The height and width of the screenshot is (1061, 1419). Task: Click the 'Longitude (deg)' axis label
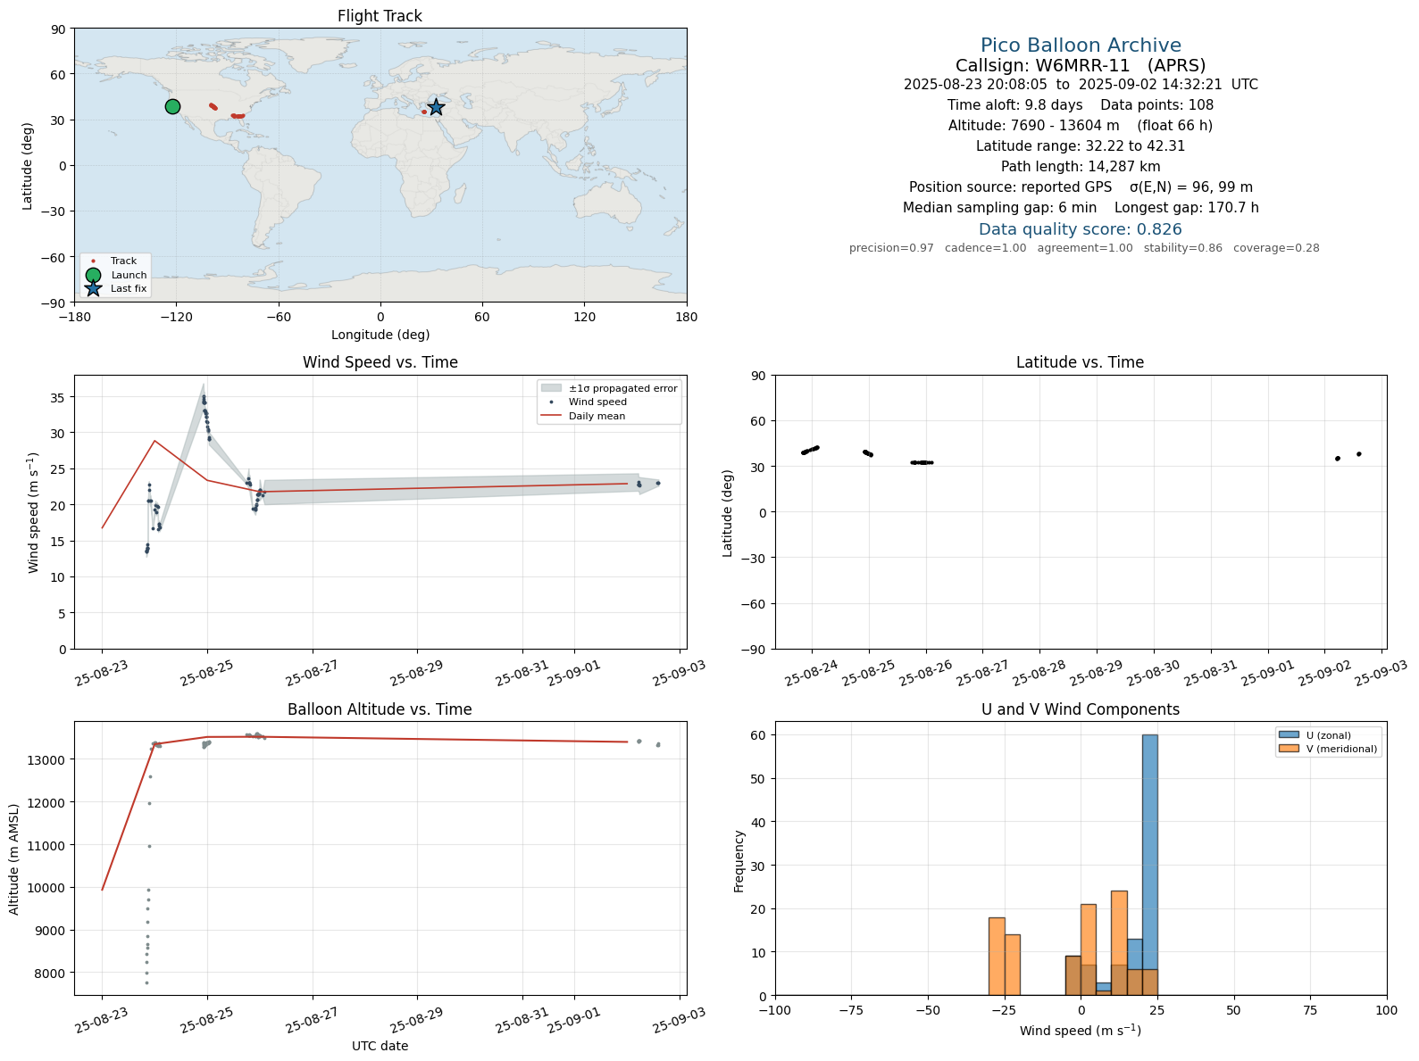[x=380, y=335]
